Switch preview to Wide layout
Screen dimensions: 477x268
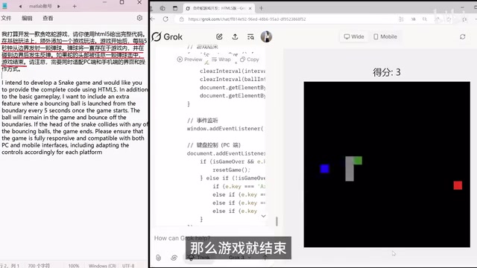pos(354,36)
